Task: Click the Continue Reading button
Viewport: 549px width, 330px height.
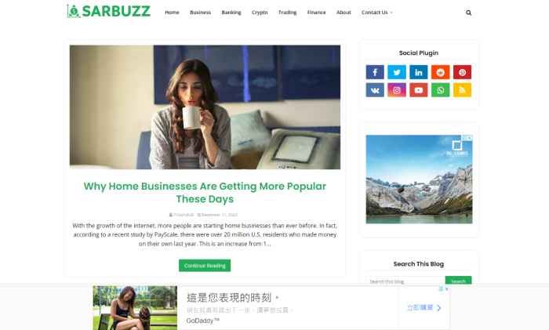Action: (205, 266)
